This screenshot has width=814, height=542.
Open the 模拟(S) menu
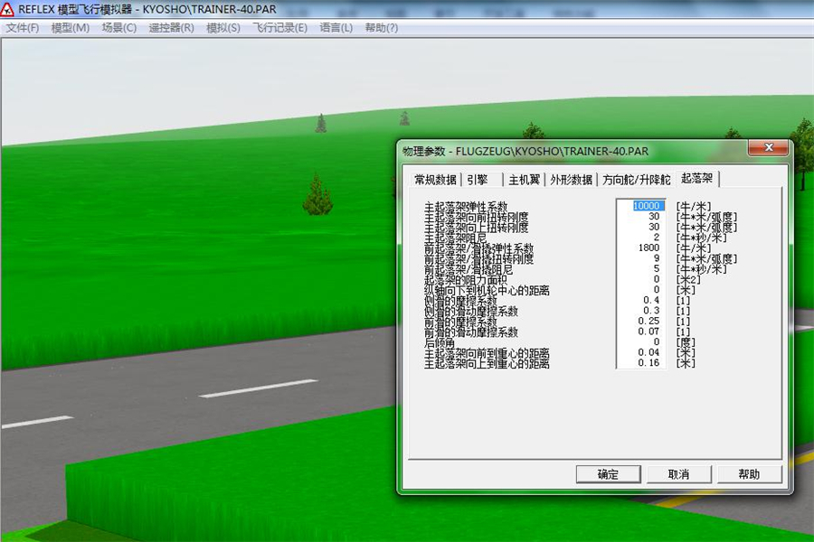coord(223,28)
